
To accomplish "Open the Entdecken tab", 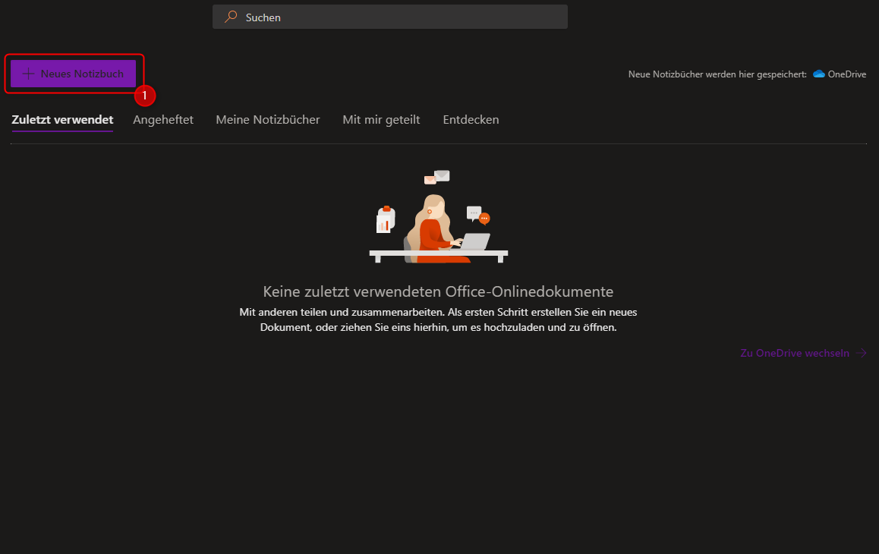I will 471,120.
